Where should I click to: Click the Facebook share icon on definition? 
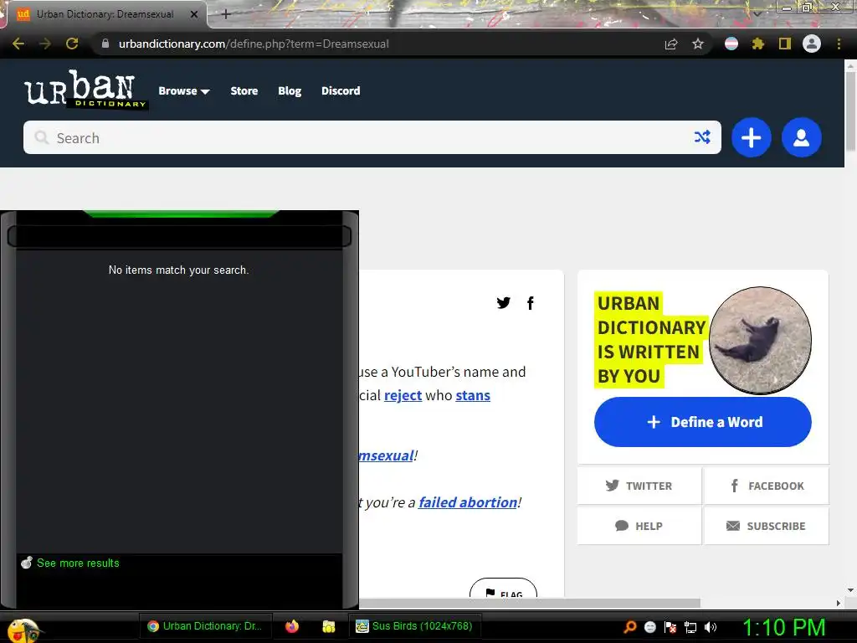coord(530,303)
